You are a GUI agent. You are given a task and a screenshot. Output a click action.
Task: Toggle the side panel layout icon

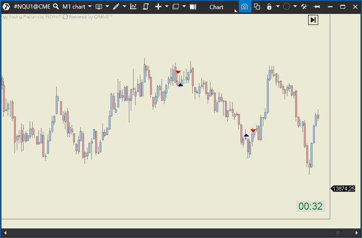[x=193, y=7]
